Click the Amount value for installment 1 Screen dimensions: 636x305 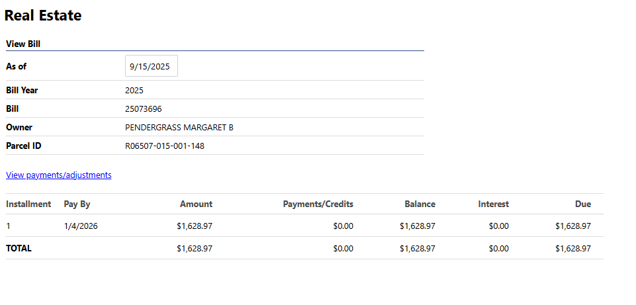coord(195,226)
